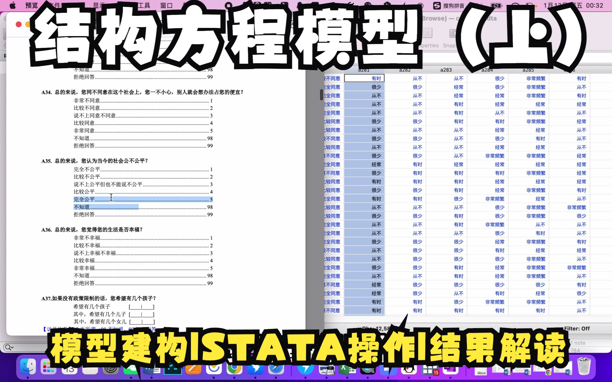Select column header a285
This screenshot has width=612, height=382.
pyautogui.click(x=528, y=70)
